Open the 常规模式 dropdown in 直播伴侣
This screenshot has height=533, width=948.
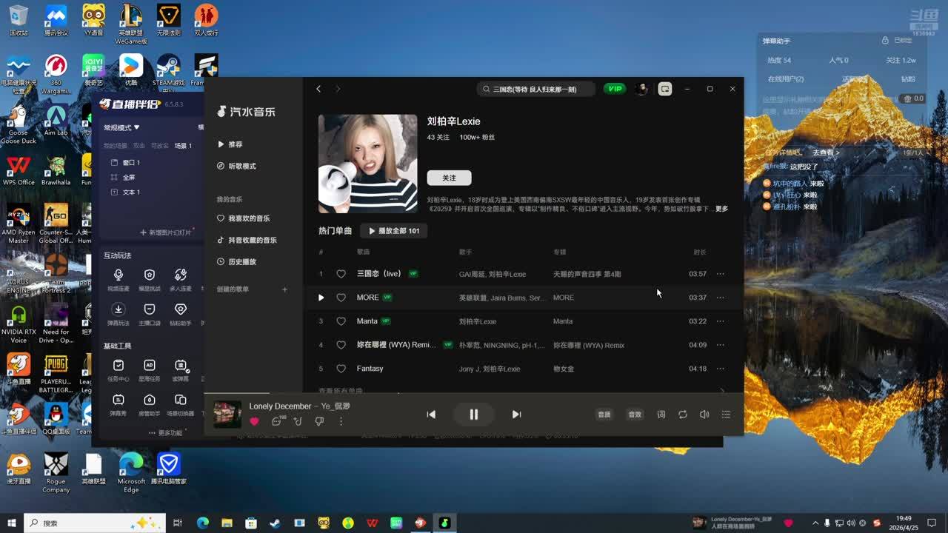click(x=122, y=127)
